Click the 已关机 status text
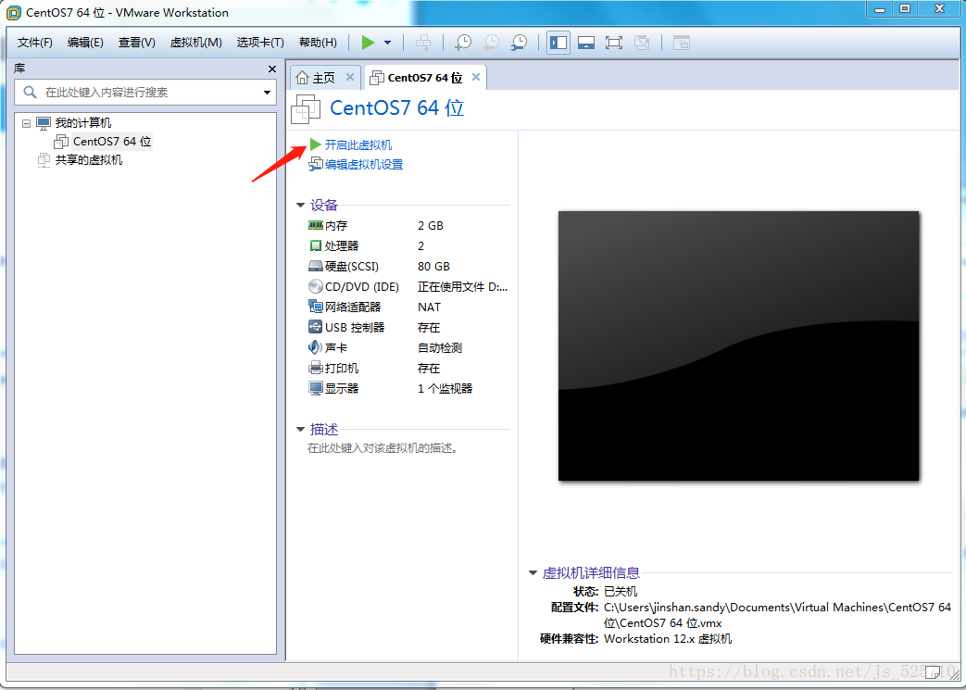This screenshot has height=690, width=966. point(621,592)
